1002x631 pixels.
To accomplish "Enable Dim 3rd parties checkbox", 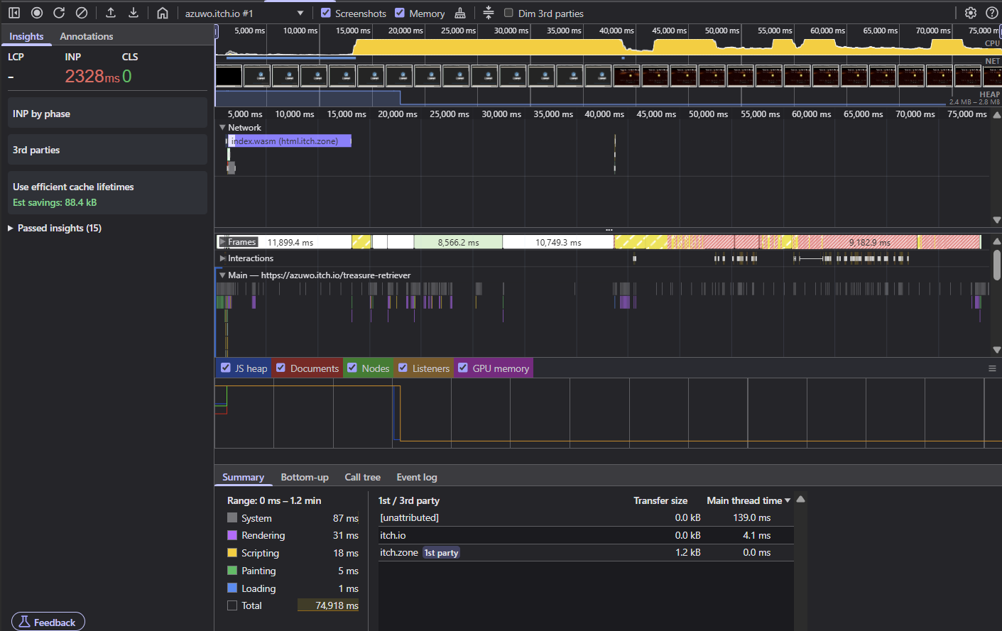I will pos(508,13).
